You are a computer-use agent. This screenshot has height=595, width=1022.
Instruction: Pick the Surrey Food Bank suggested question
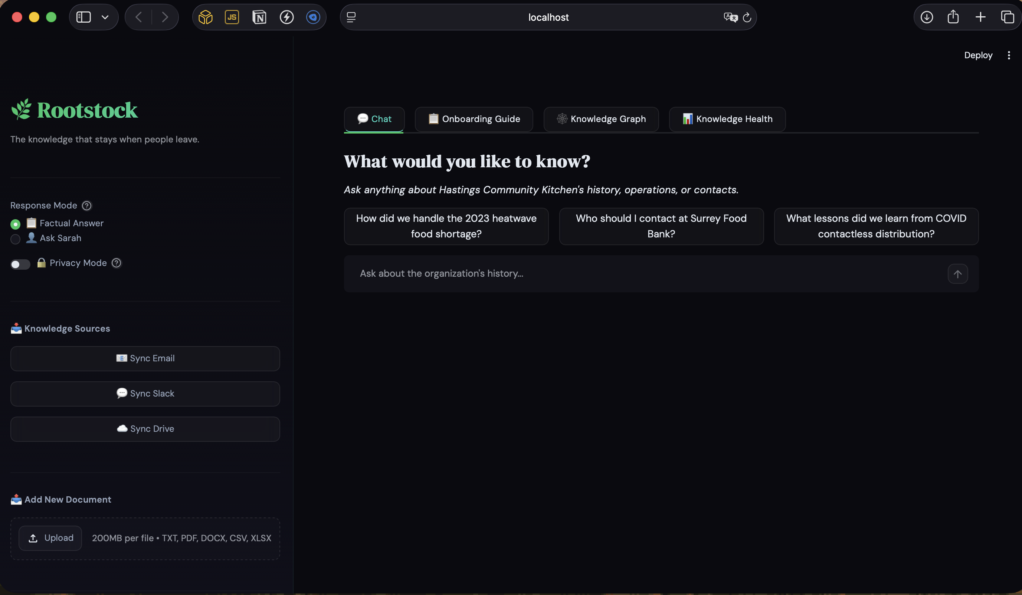[661, 226]
